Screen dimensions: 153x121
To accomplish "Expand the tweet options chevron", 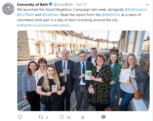I will (147, 5).
